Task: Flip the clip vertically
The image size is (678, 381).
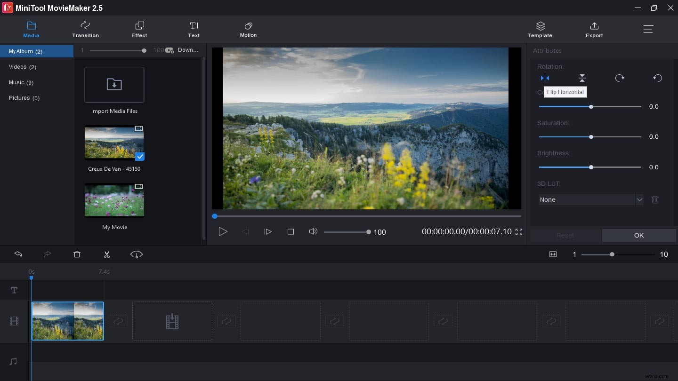Action: point(582,78)
